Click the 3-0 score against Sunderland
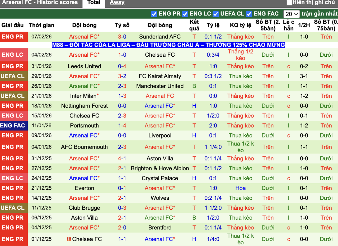The image size is (338, 246). tap(122, 37)
